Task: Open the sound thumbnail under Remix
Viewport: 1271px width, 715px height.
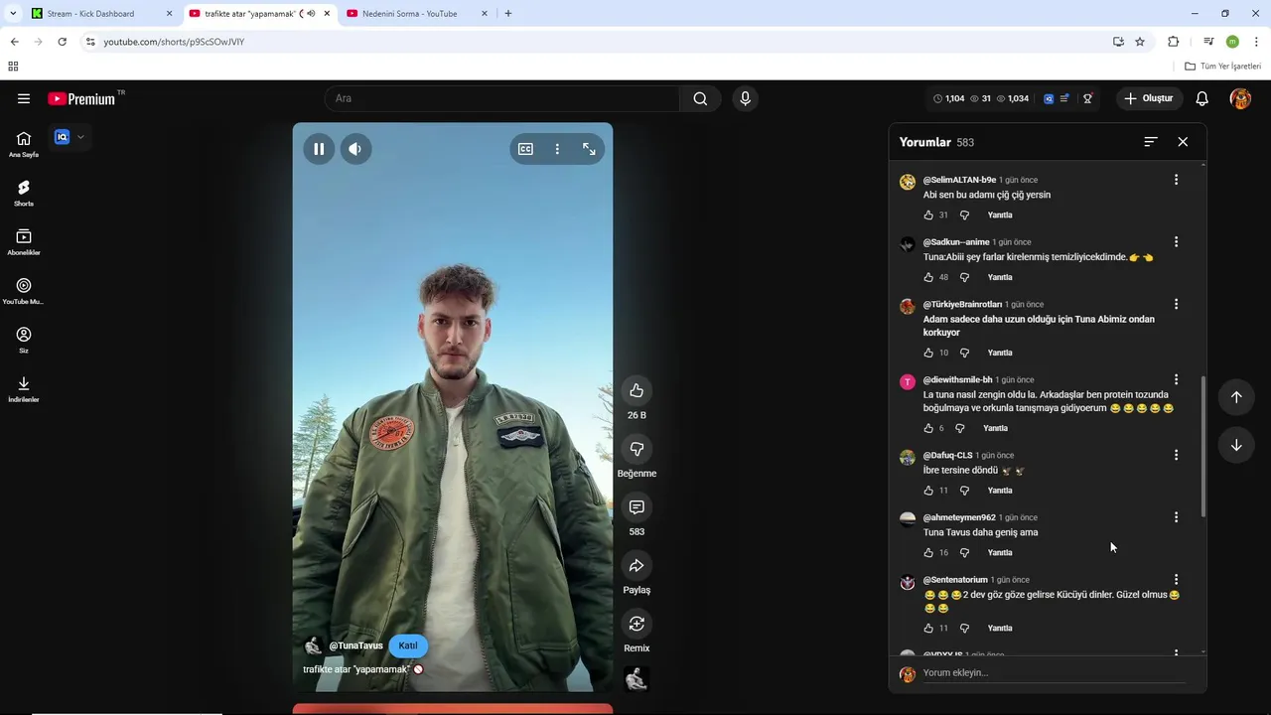Action: (x=636, y=679)
